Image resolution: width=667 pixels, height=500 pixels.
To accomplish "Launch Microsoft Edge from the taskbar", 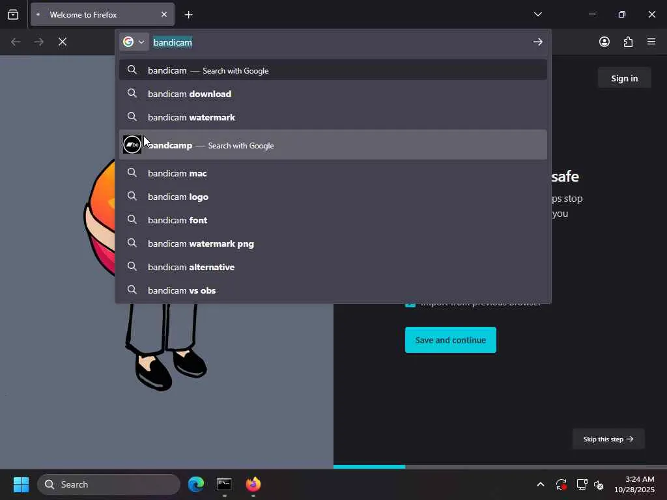I will tap(196, 484).
